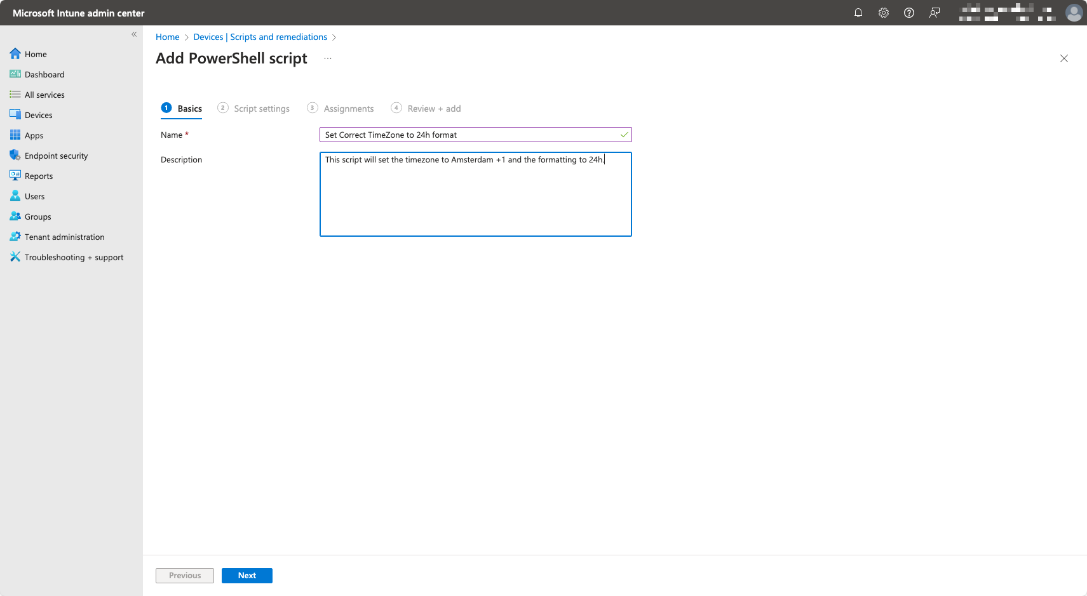Viewport: 1087px width, 596px height.
Task: Navigate to the Apps section
Action: (x=33, y=135)
